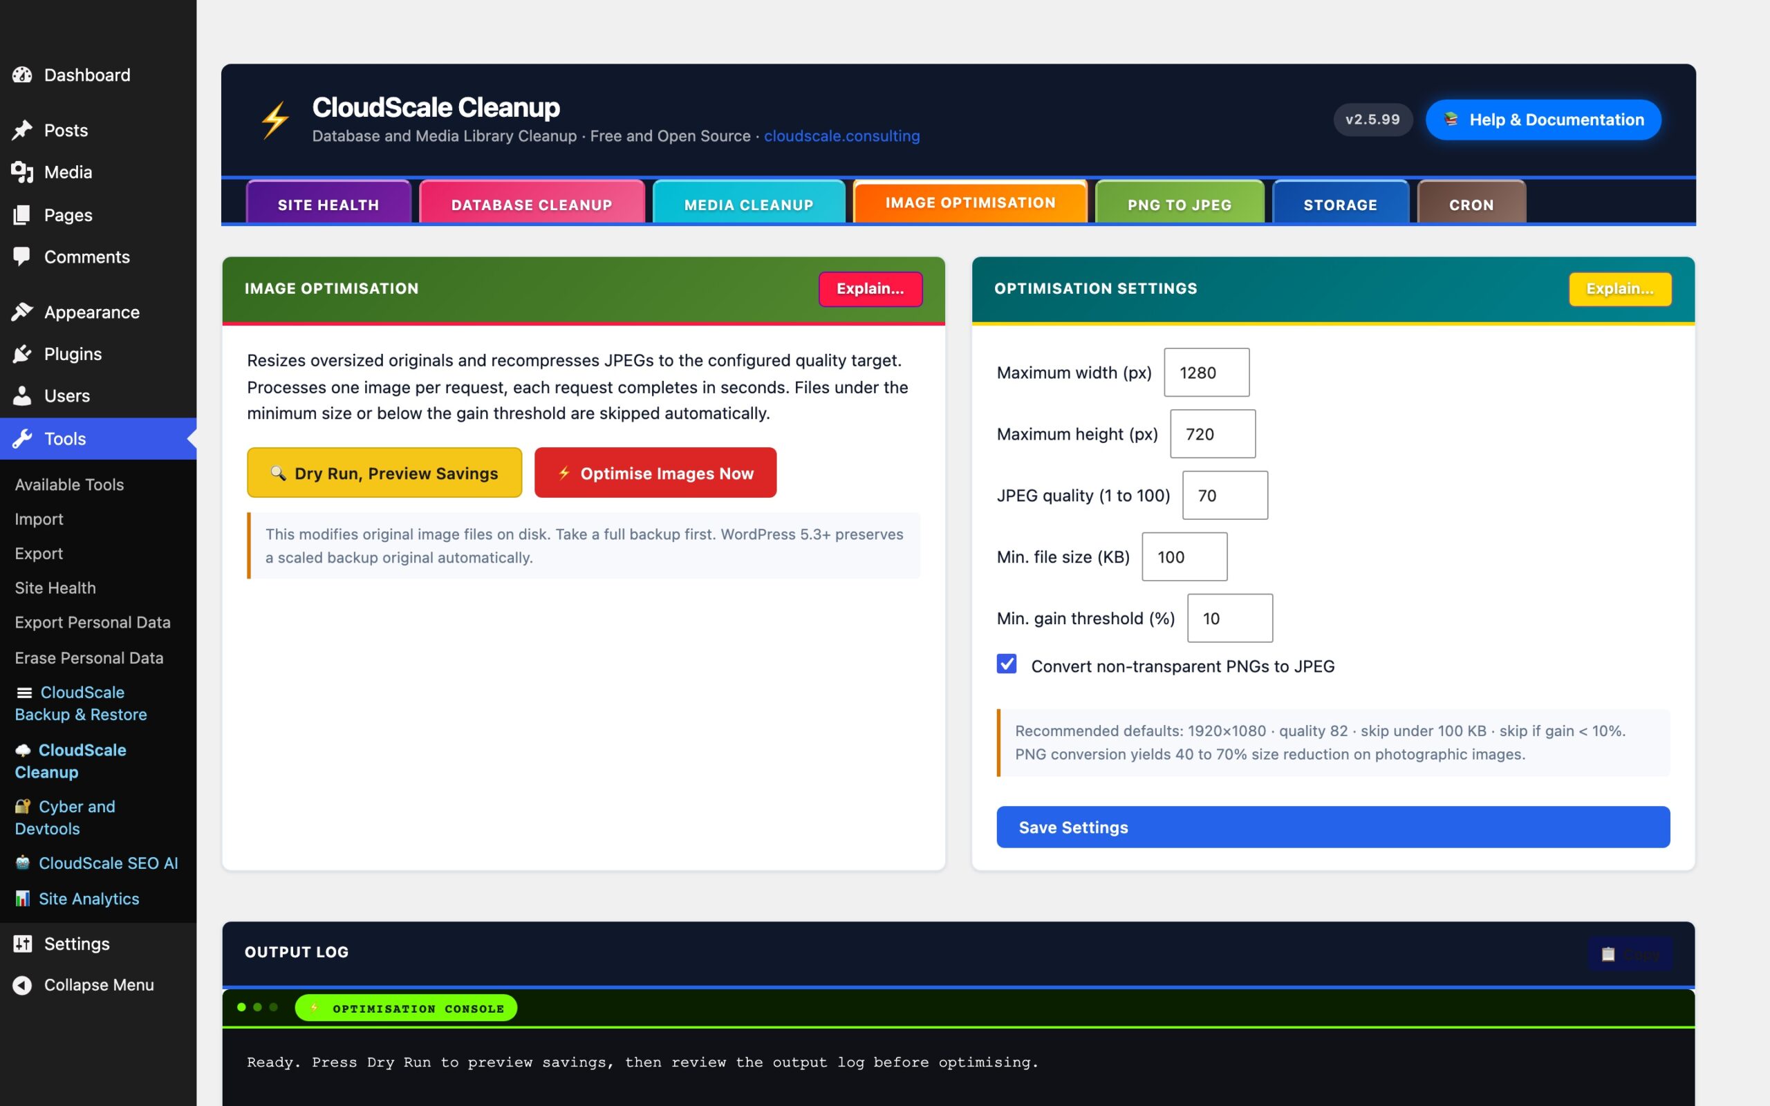Click the Min. gain threshold input field
1770x1106 pixels.
pos(1230,618)
